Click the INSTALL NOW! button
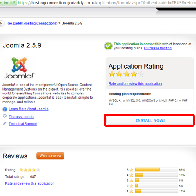Viewport: 196px width, 196px height. [150, 120]
